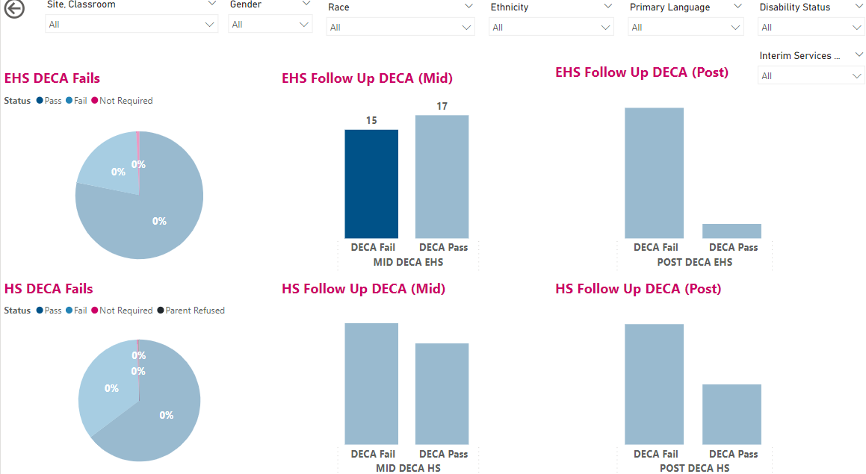Image resolution: width=866 pixels, height=474 pixels.
Task: Select the DECA Pass bar in the POST DECA HS chart
Action: [732, 414]
